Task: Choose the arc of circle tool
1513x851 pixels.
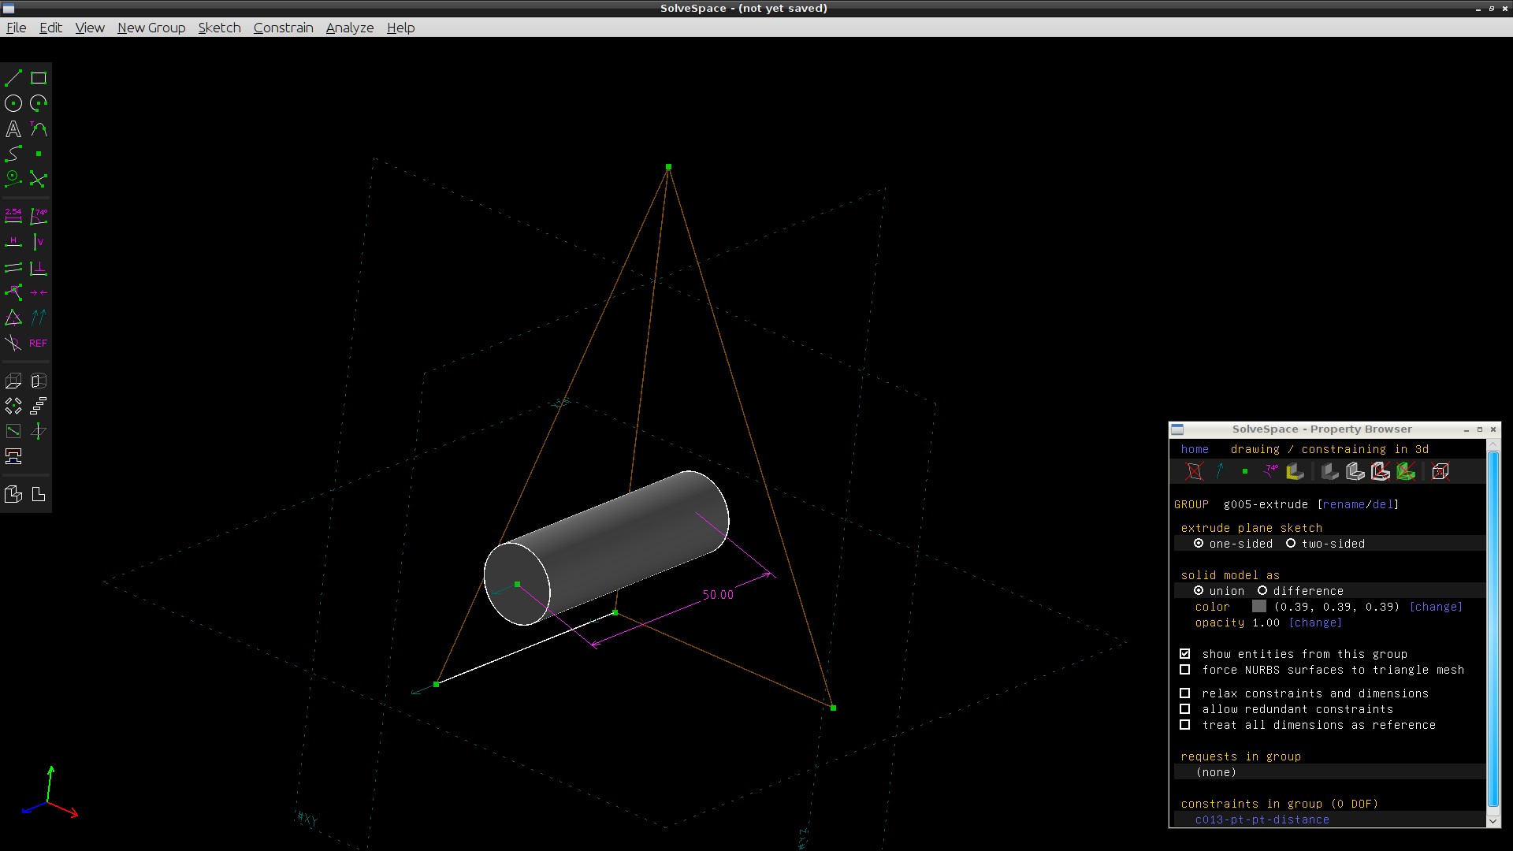Action: pos(39,103)
